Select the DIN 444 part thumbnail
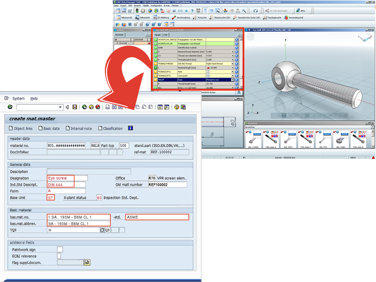Viewport: 376px width, 282px height. coord(271,141)
